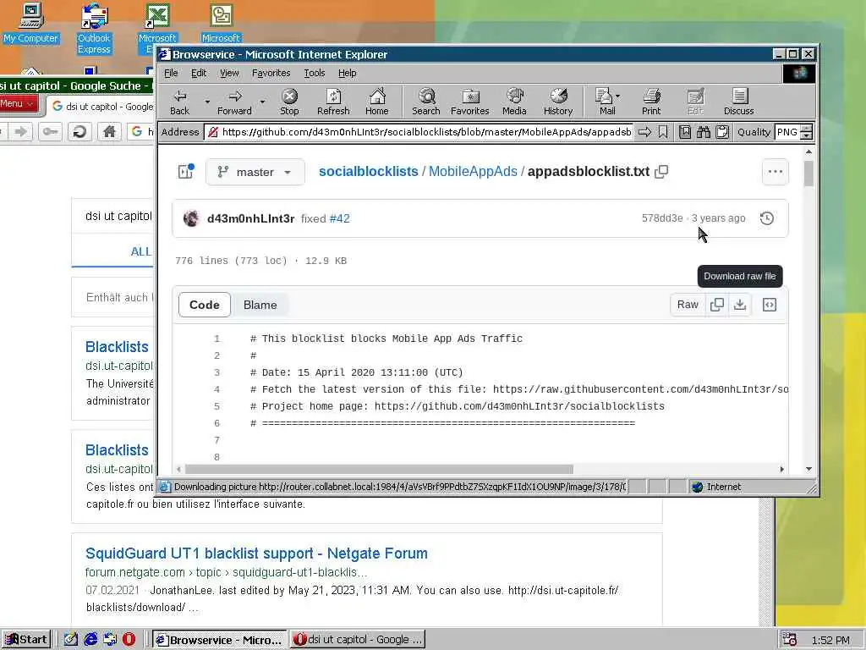Select My Computer desktop icon
Image resolution: width=866 pixels, height=650 pixels.
[31, 23]
